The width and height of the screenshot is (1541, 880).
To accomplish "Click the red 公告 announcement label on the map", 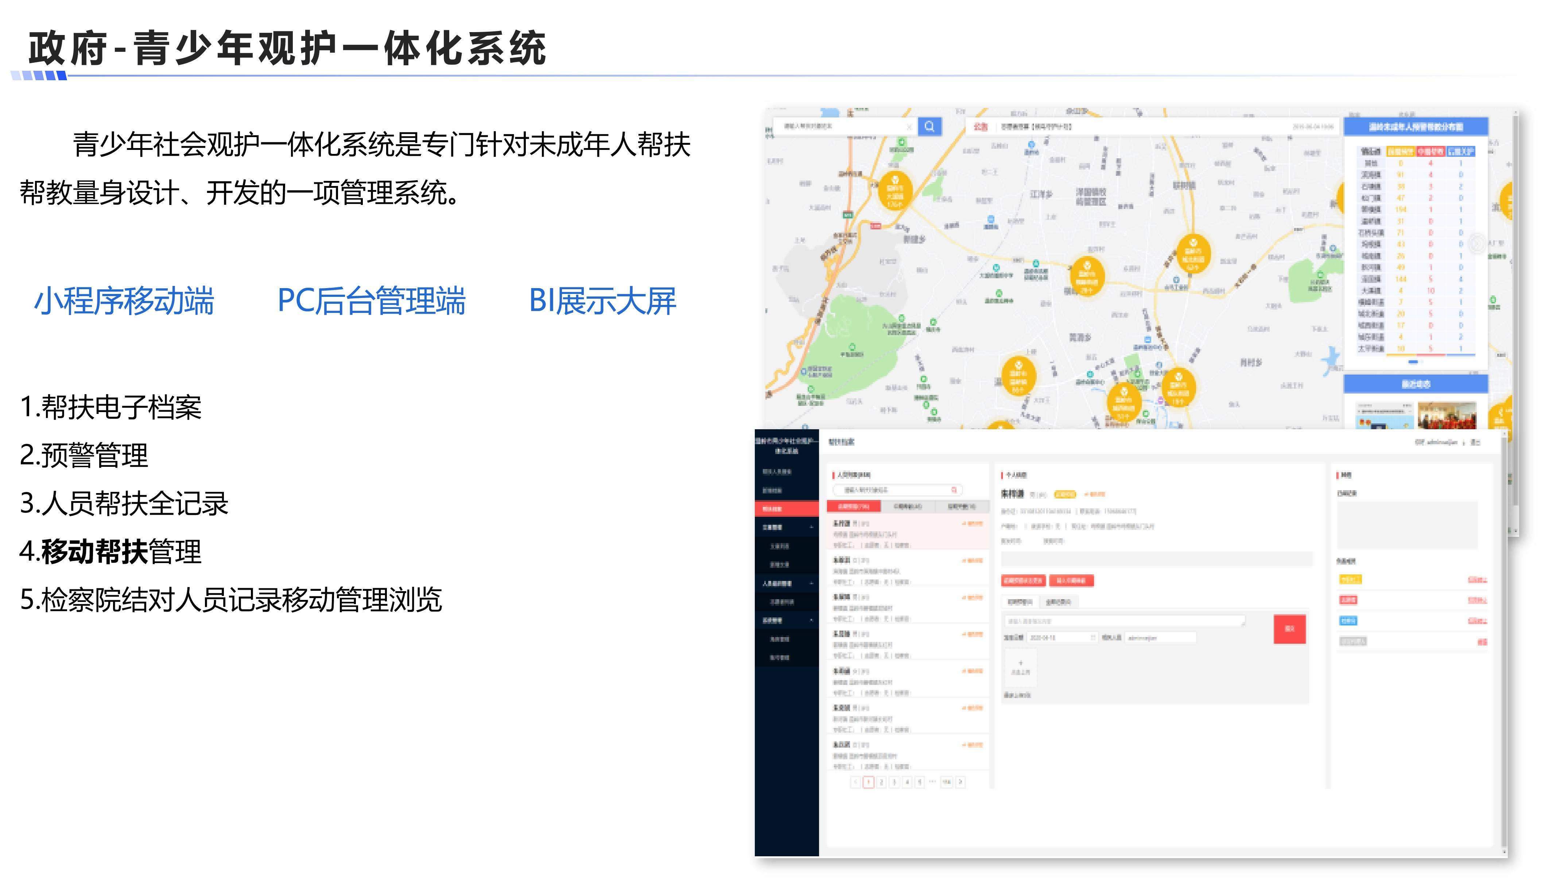I will coord(980,127).
